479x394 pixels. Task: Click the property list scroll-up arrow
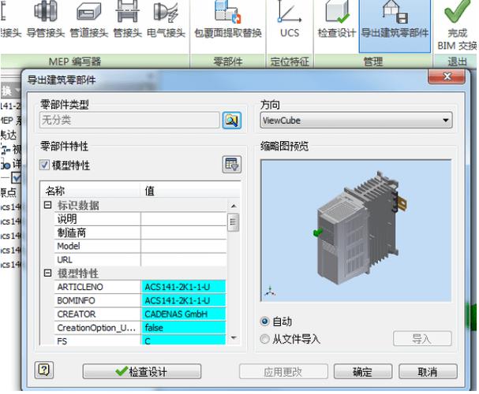234,206
